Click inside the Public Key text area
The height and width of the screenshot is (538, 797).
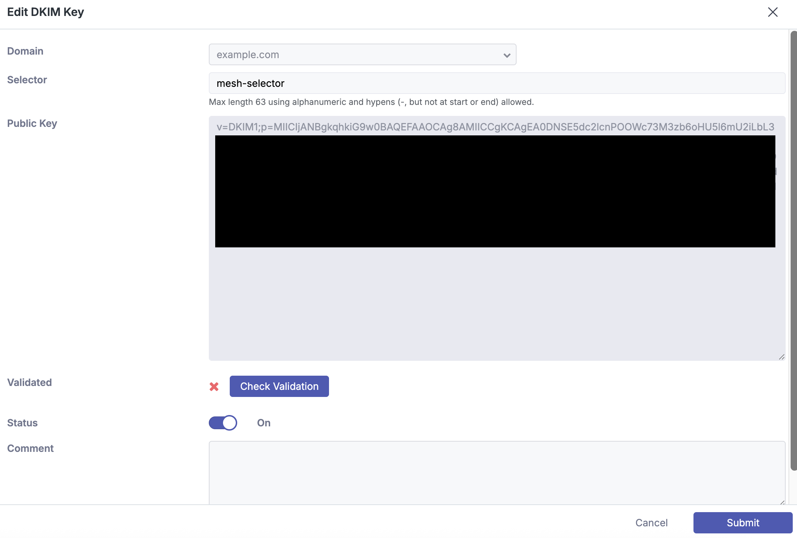click(496, 301)
